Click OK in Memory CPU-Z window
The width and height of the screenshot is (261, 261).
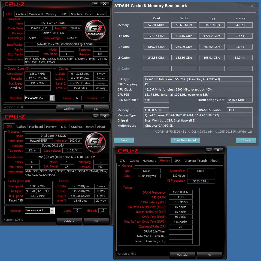[210, 255]
